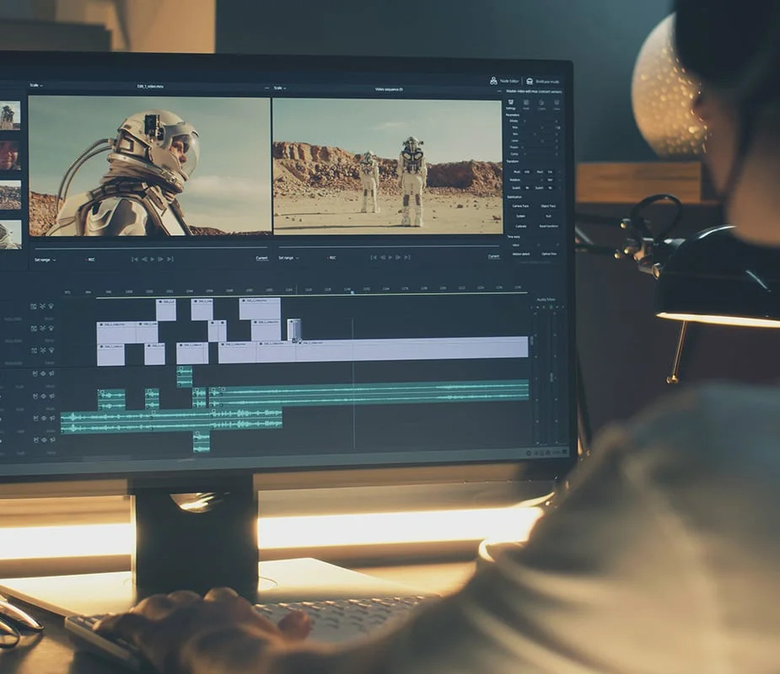Mute the first audio track with speaker icon

pos(51,373)
